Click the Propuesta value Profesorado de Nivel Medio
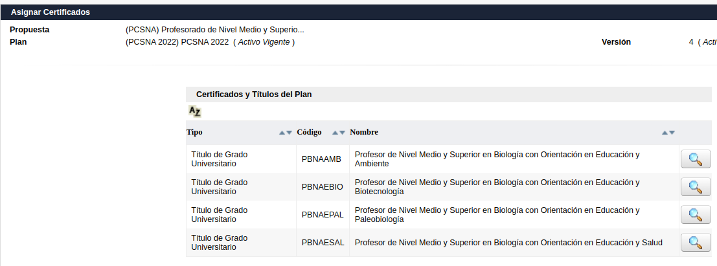The image size is (717, 266). tap(214, 30)
